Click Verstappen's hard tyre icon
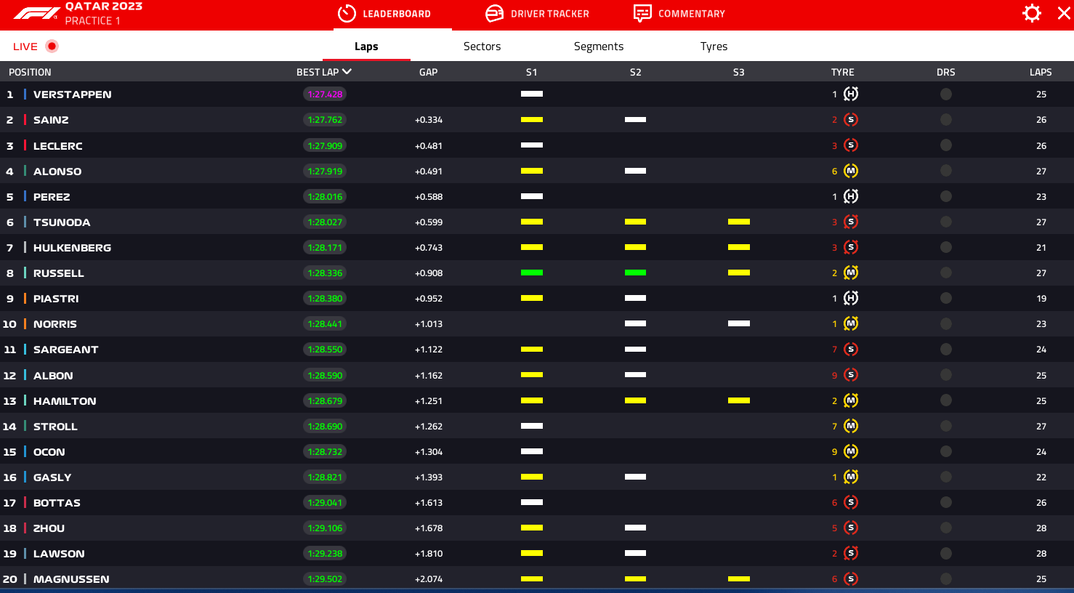This screenshot has width=1074, height=593. 851,94
